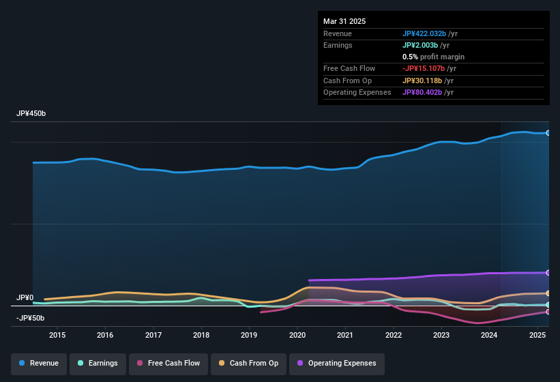Click the 2020 x-axis label
Image resolution: width=560 pixels, height=382 pixels.
coord(297,335)
